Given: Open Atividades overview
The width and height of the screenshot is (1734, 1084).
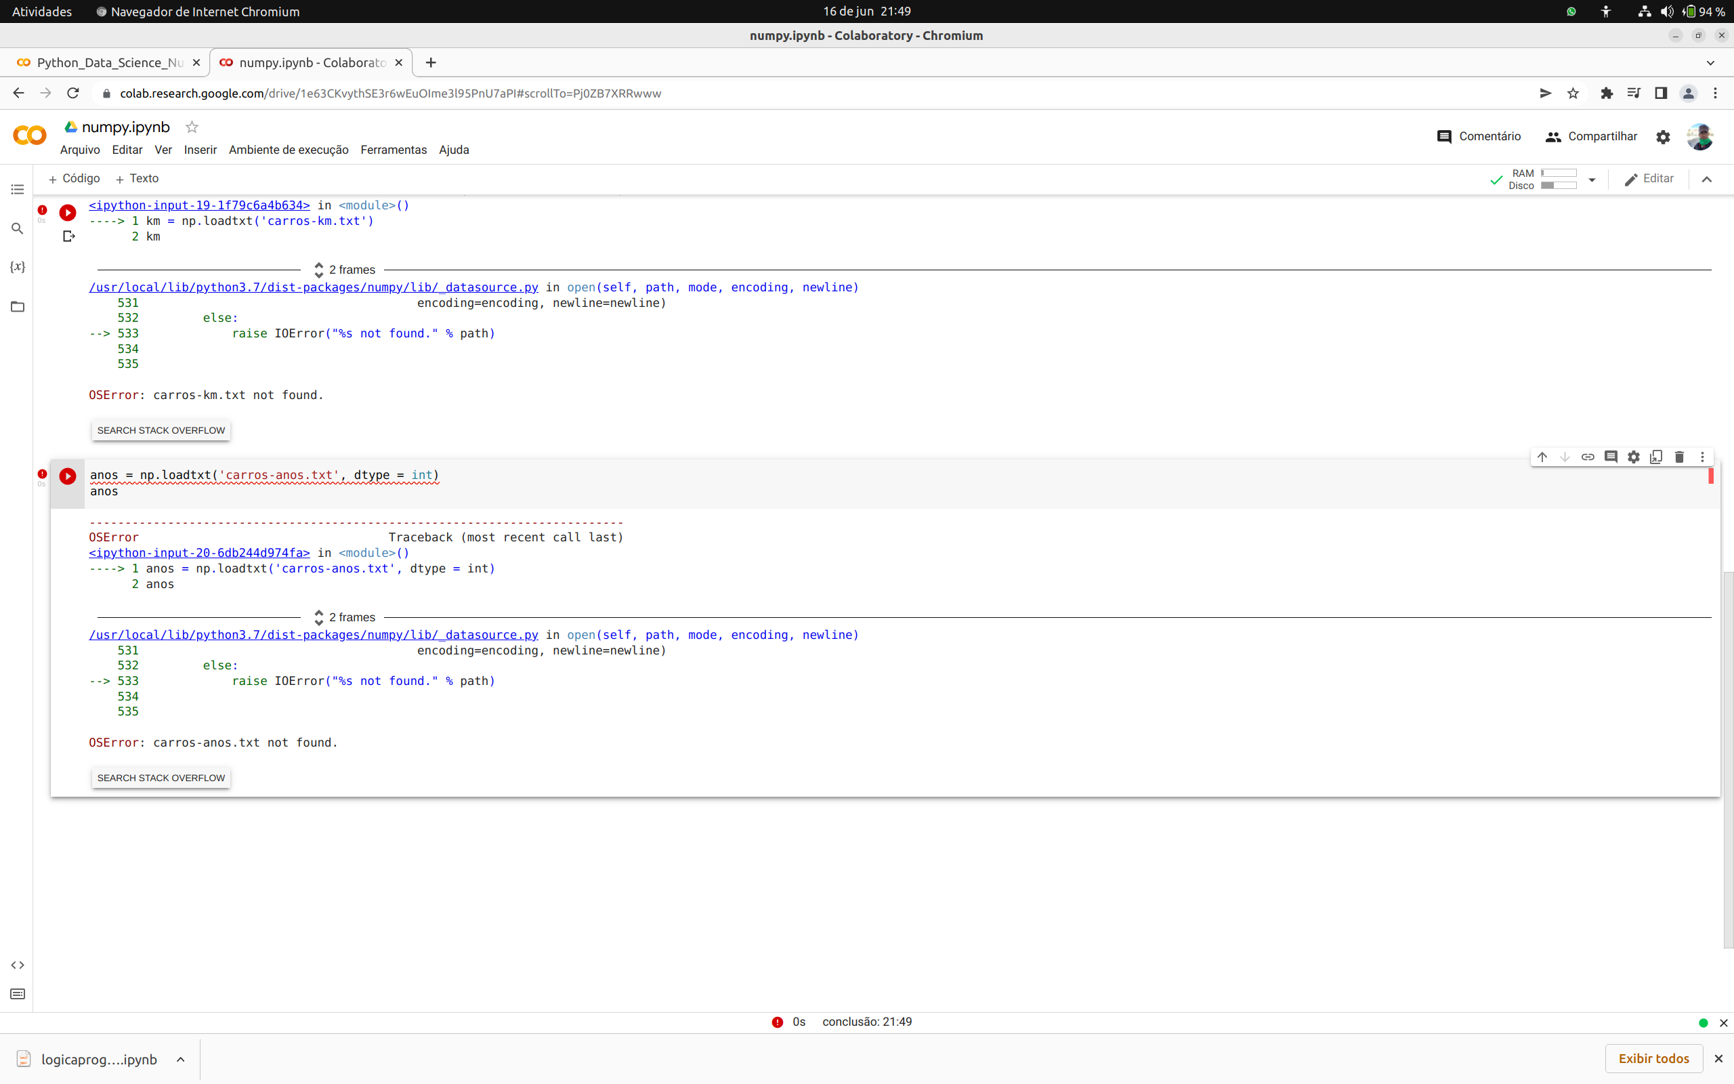Looking at the screenshot, I should (41, 12).
